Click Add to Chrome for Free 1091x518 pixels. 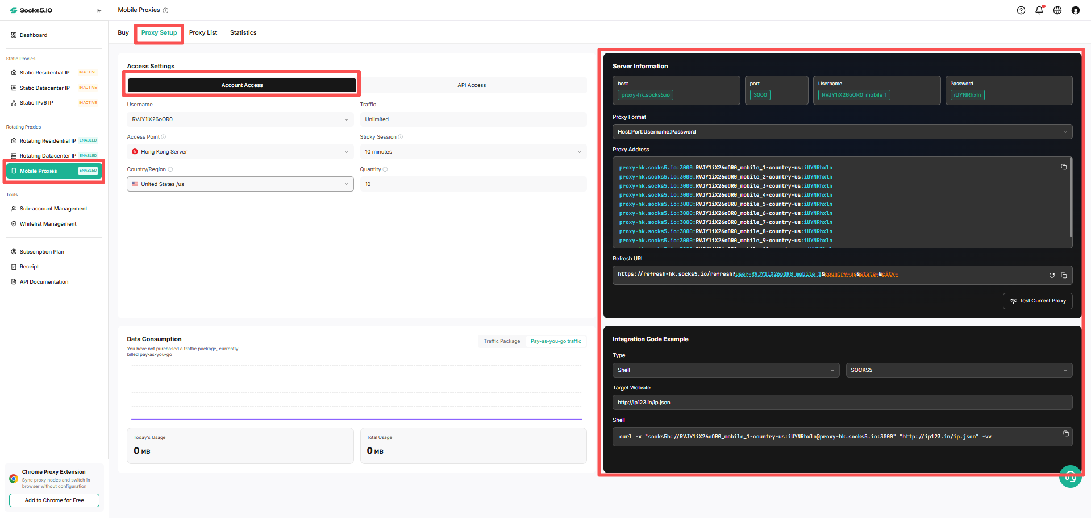coord(54,500)
